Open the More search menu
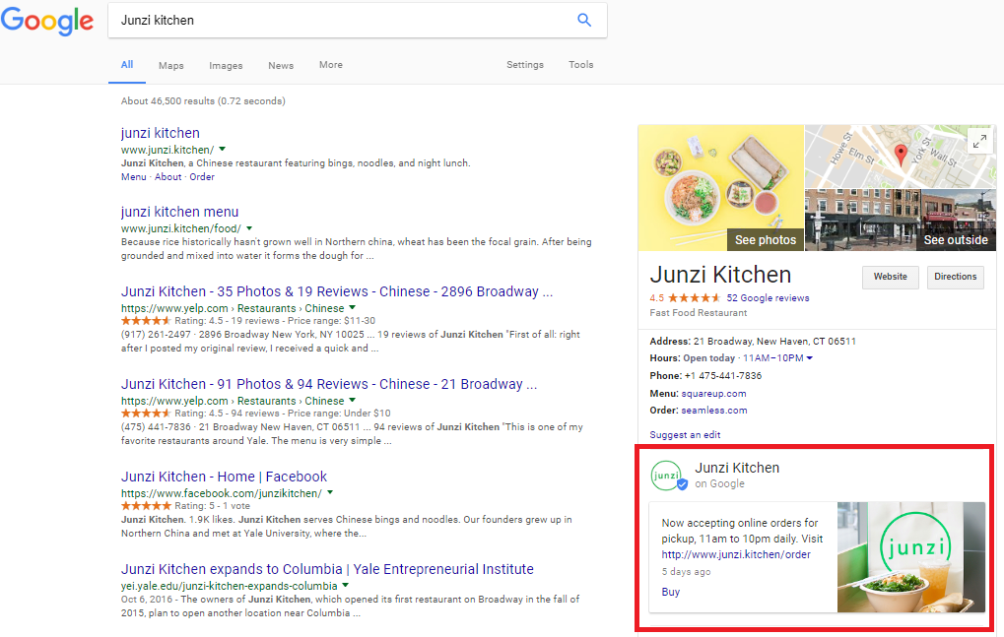The image size is (1004, 637). tap(330, 65)
